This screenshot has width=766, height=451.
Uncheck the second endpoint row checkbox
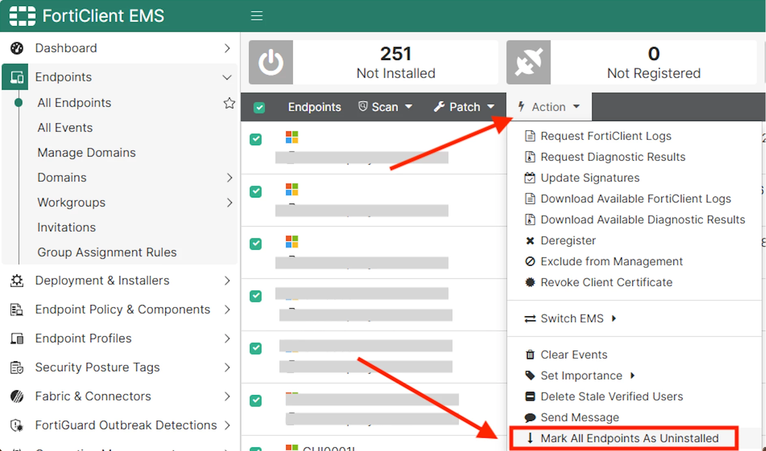(x=255, y=191)
